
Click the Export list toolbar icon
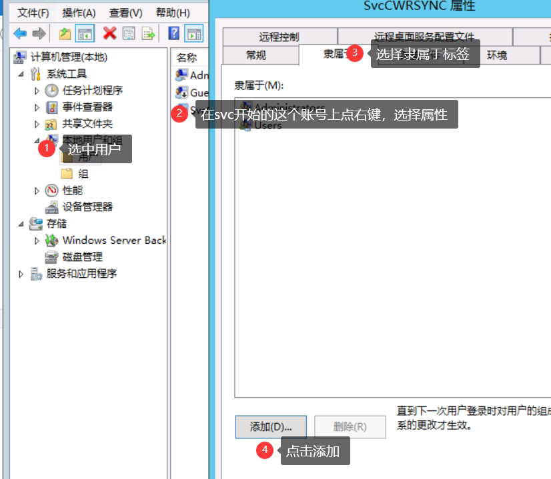tap(148, 34)
